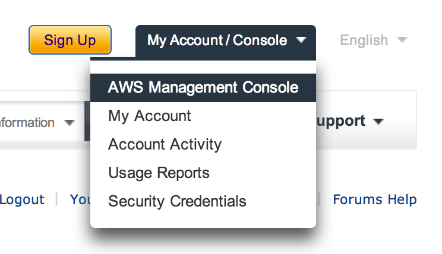Collapse the My Account / Console dropdown label

tap(217, 40)
